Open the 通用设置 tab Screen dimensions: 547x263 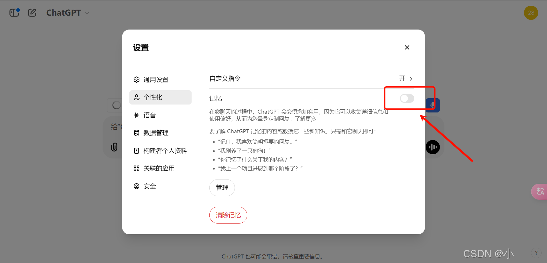[160, 80]
